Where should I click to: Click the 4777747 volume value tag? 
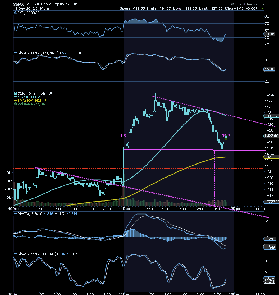271,202
